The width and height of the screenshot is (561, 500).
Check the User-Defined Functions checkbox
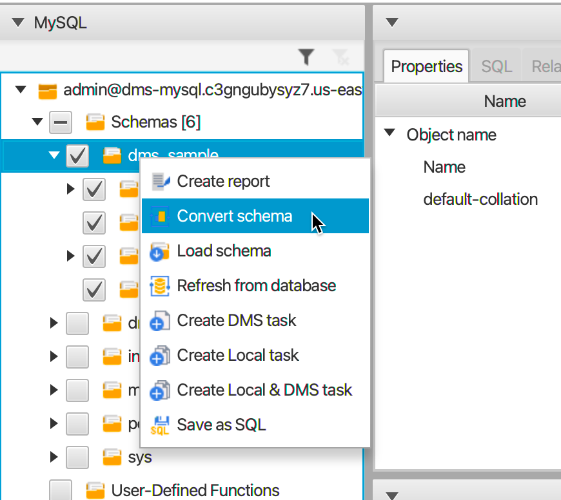pos(61,490)
